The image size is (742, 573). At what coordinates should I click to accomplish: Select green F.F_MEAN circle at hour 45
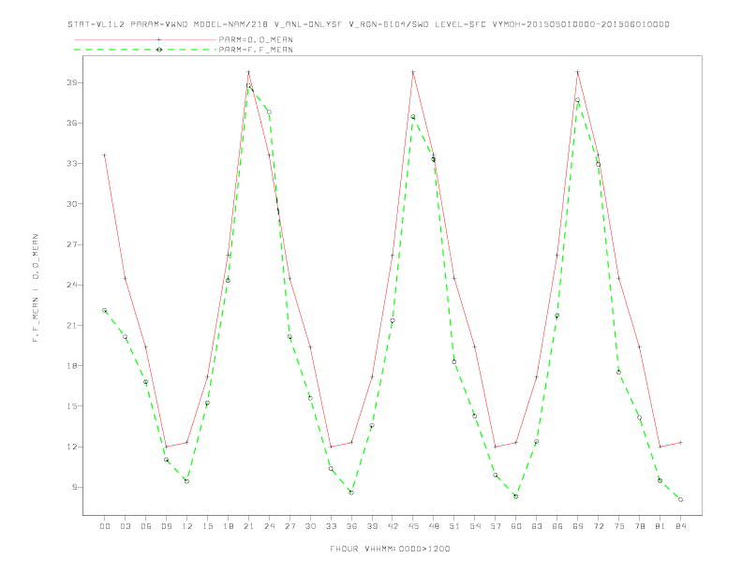pos(413,117)
